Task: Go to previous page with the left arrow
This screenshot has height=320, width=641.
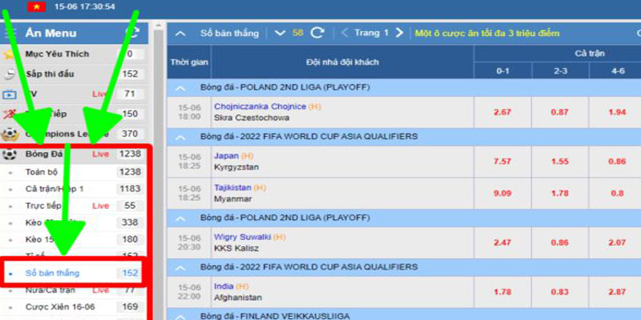Action: (x=345, y=33)
